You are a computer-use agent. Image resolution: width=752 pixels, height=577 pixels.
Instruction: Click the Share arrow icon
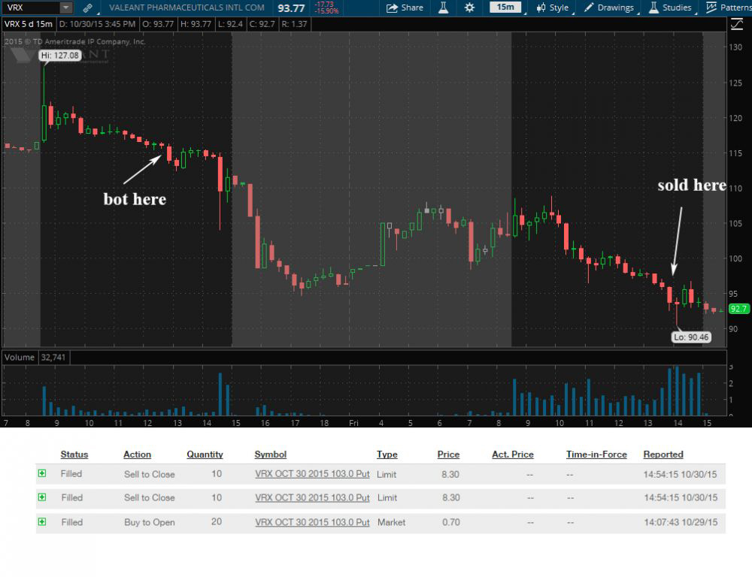[393, 8]
